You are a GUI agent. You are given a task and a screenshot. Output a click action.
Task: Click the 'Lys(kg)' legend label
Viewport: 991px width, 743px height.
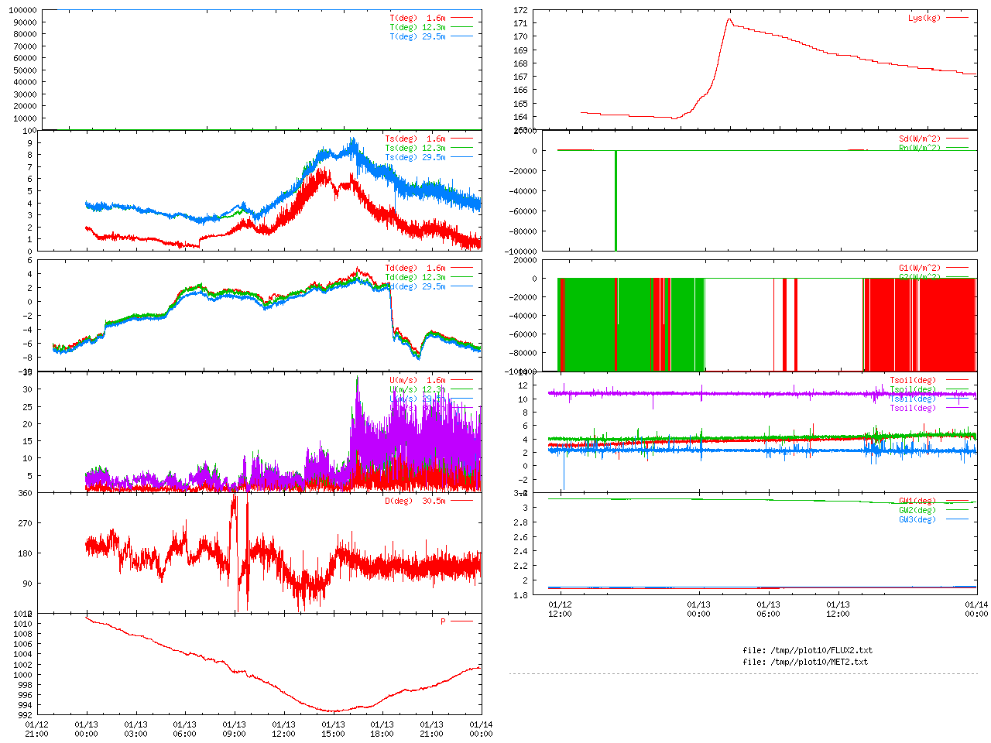pyautogui.click(x=924, y=18)
